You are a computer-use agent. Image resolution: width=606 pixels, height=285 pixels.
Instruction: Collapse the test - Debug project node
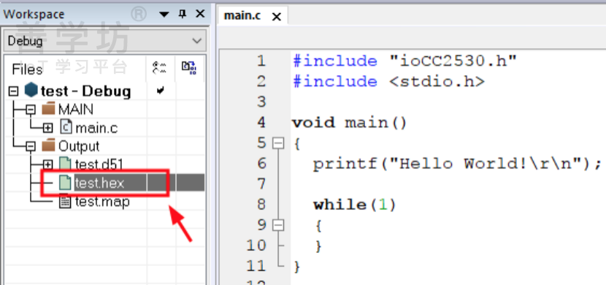[x=13, y=91]
